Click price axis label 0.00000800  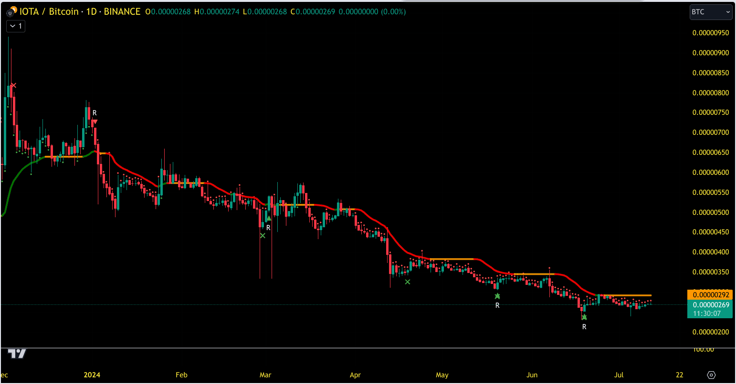coord(711,93)
